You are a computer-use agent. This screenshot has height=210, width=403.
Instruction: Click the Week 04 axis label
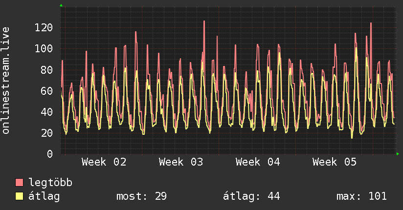[258, 162]
